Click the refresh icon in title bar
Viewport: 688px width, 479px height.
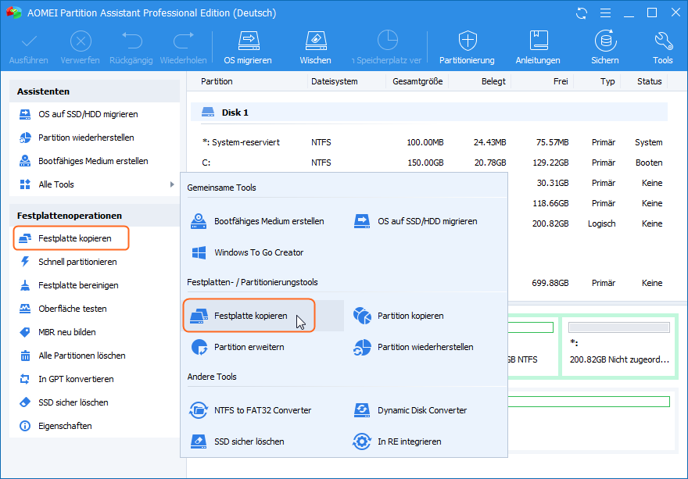pyautogui.click(x=581, y=13)
